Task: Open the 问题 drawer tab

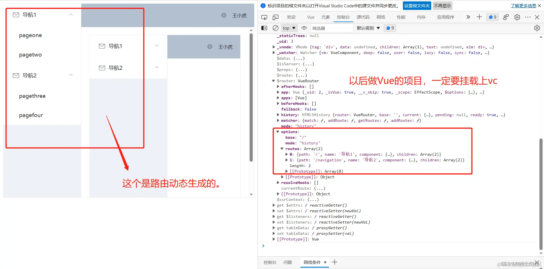Action: tap(288, 262)
